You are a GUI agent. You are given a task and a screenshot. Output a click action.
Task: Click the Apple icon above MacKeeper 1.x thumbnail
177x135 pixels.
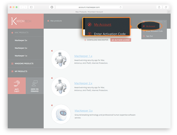pos(52,51)
